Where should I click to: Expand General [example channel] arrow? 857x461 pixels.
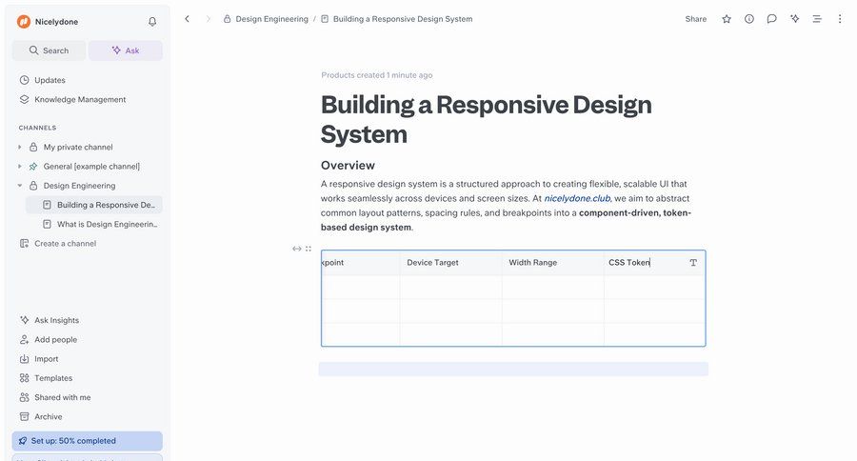pyautogui.click(x=20, y=167)
